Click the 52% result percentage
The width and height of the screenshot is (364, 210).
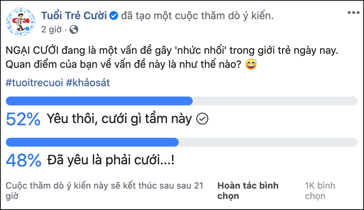point(23,119)
